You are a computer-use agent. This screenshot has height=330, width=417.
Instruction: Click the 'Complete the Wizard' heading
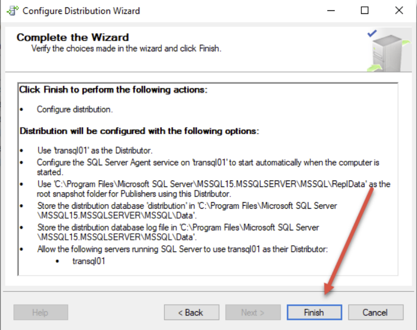pos(73,37)
